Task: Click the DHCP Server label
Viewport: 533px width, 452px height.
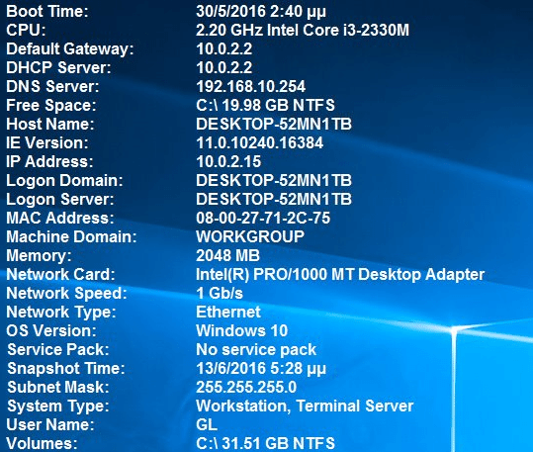Action: coord(58,67)
